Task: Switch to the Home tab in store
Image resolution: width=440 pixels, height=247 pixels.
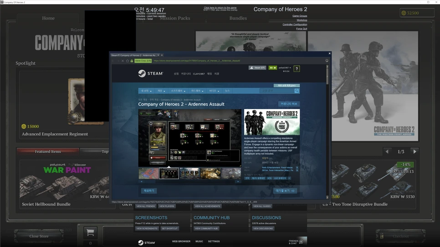Action: [x=48, y=18]
